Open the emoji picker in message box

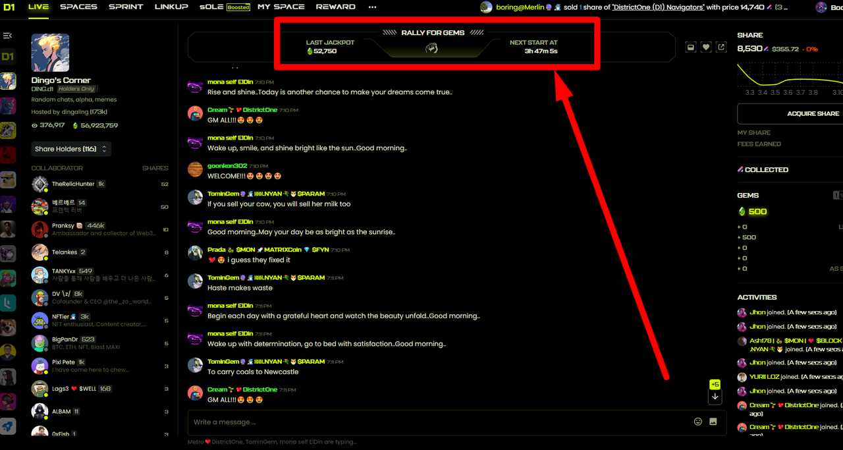pos(698,422)
